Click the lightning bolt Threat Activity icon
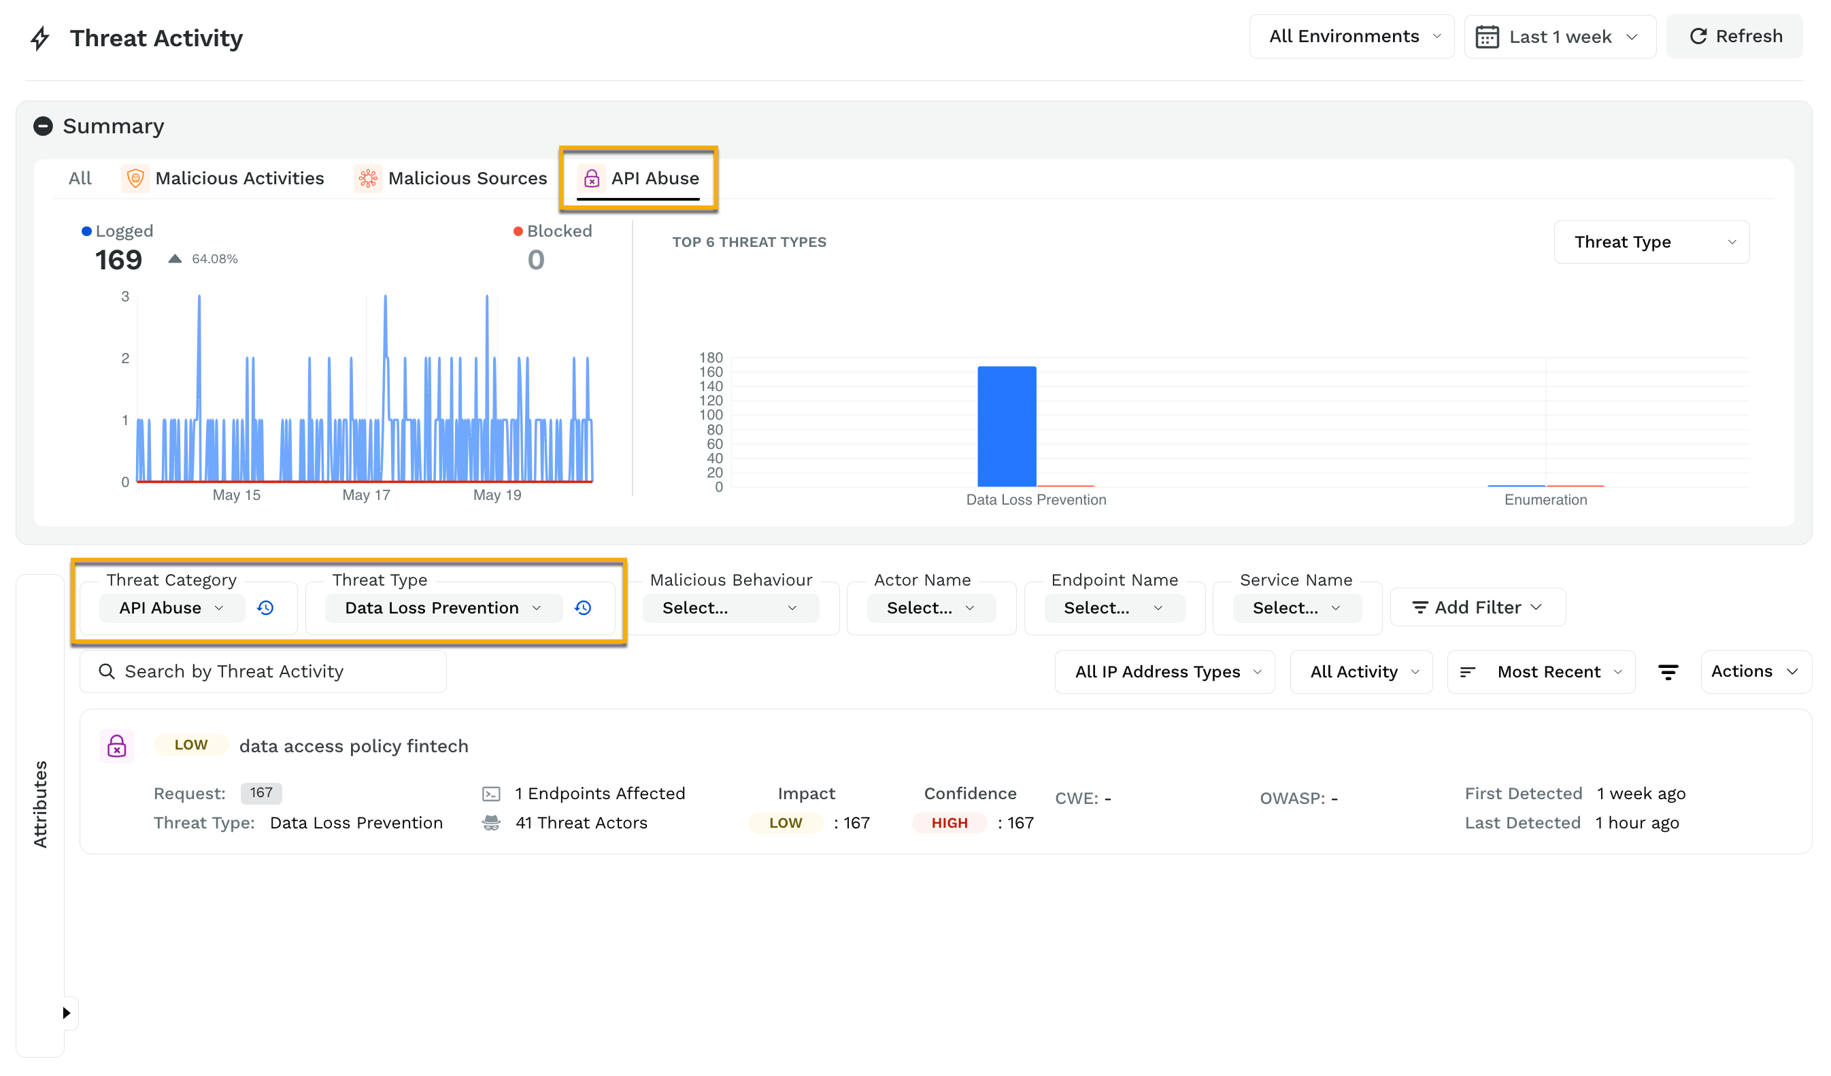Viewport: 1831px width, 1076px height. click(40, 38)
